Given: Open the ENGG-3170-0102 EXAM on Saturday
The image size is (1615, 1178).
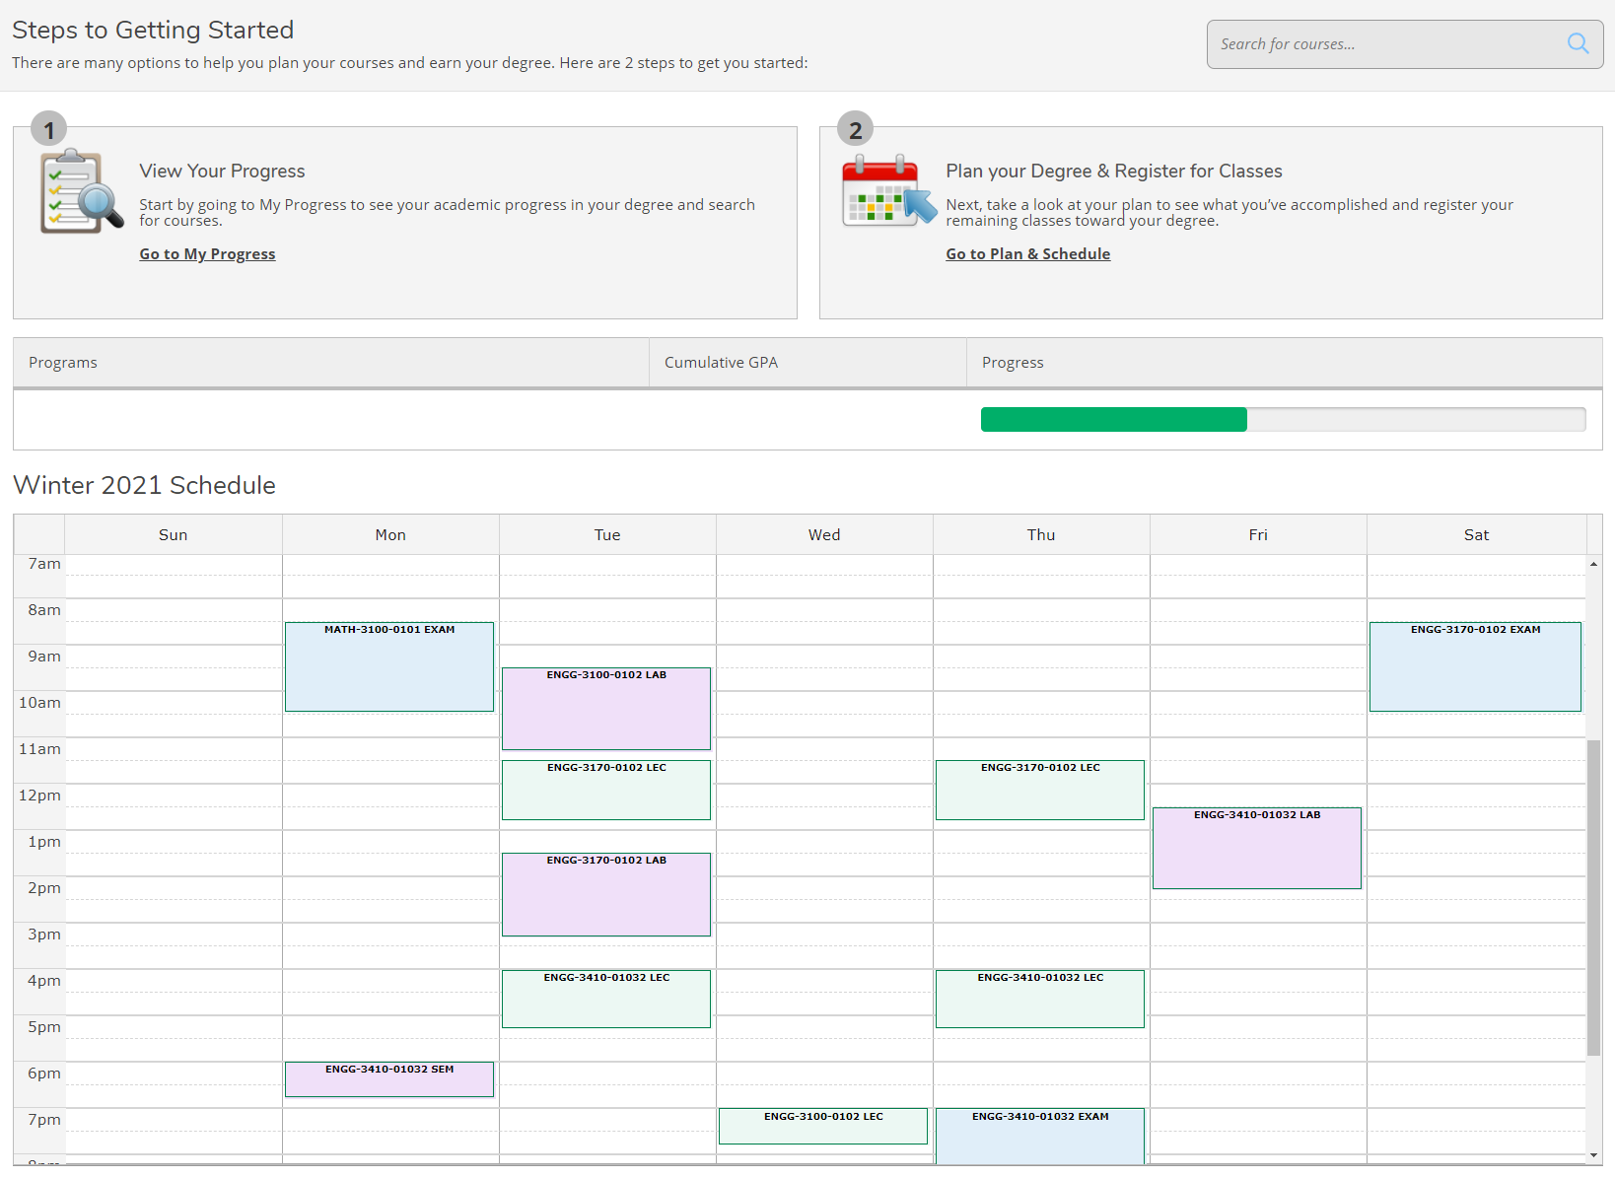Looking at the screenshot, I should (1475, 666).
